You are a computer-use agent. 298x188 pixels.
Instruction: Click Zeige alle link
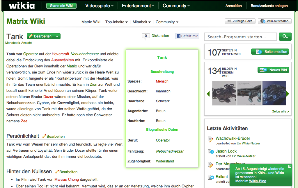[281, 111]
